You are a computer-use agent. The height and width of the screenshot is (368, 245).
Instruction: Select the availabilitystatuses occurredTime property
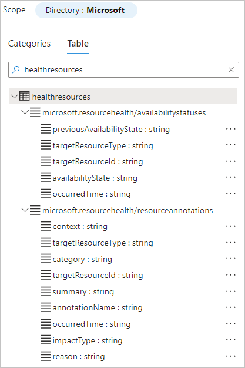click(92, 194)
